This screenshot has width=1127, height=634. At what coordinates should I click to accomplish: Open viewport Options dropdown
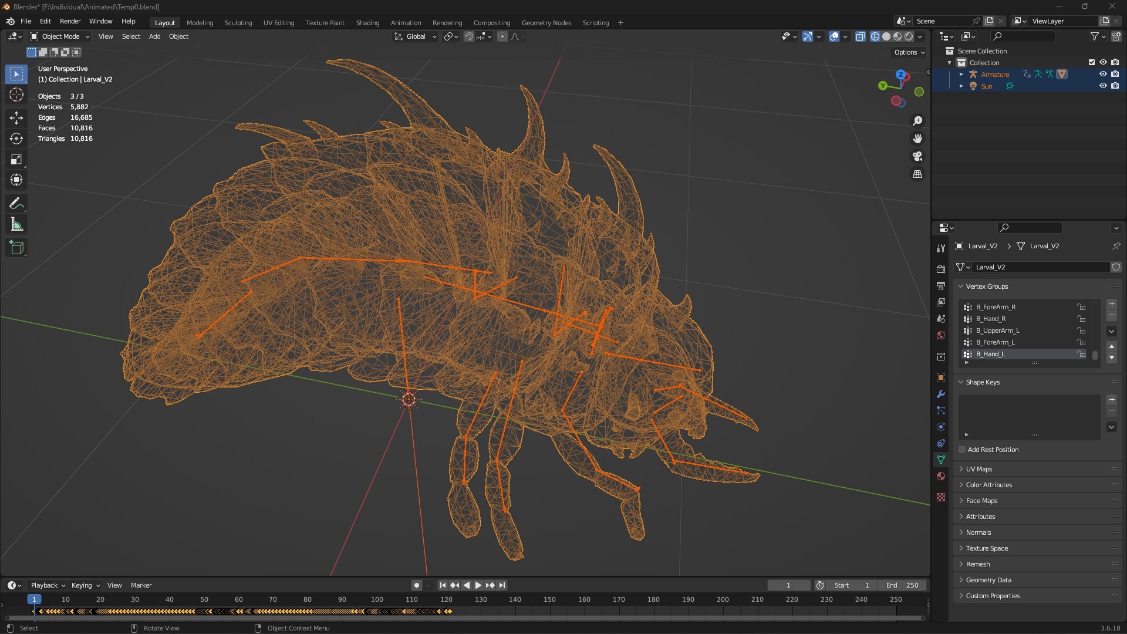coord(909,52)
